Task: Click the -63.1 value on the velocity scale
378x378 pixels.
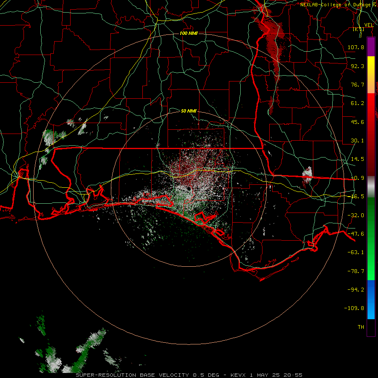Action: pyautogui.click(x=356, y=252)
